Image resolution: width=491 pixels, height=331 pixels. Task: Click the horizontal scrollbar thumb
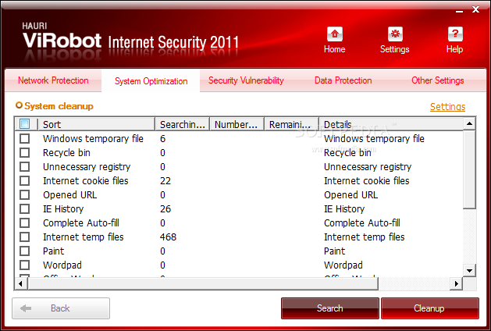coord(203,283)
